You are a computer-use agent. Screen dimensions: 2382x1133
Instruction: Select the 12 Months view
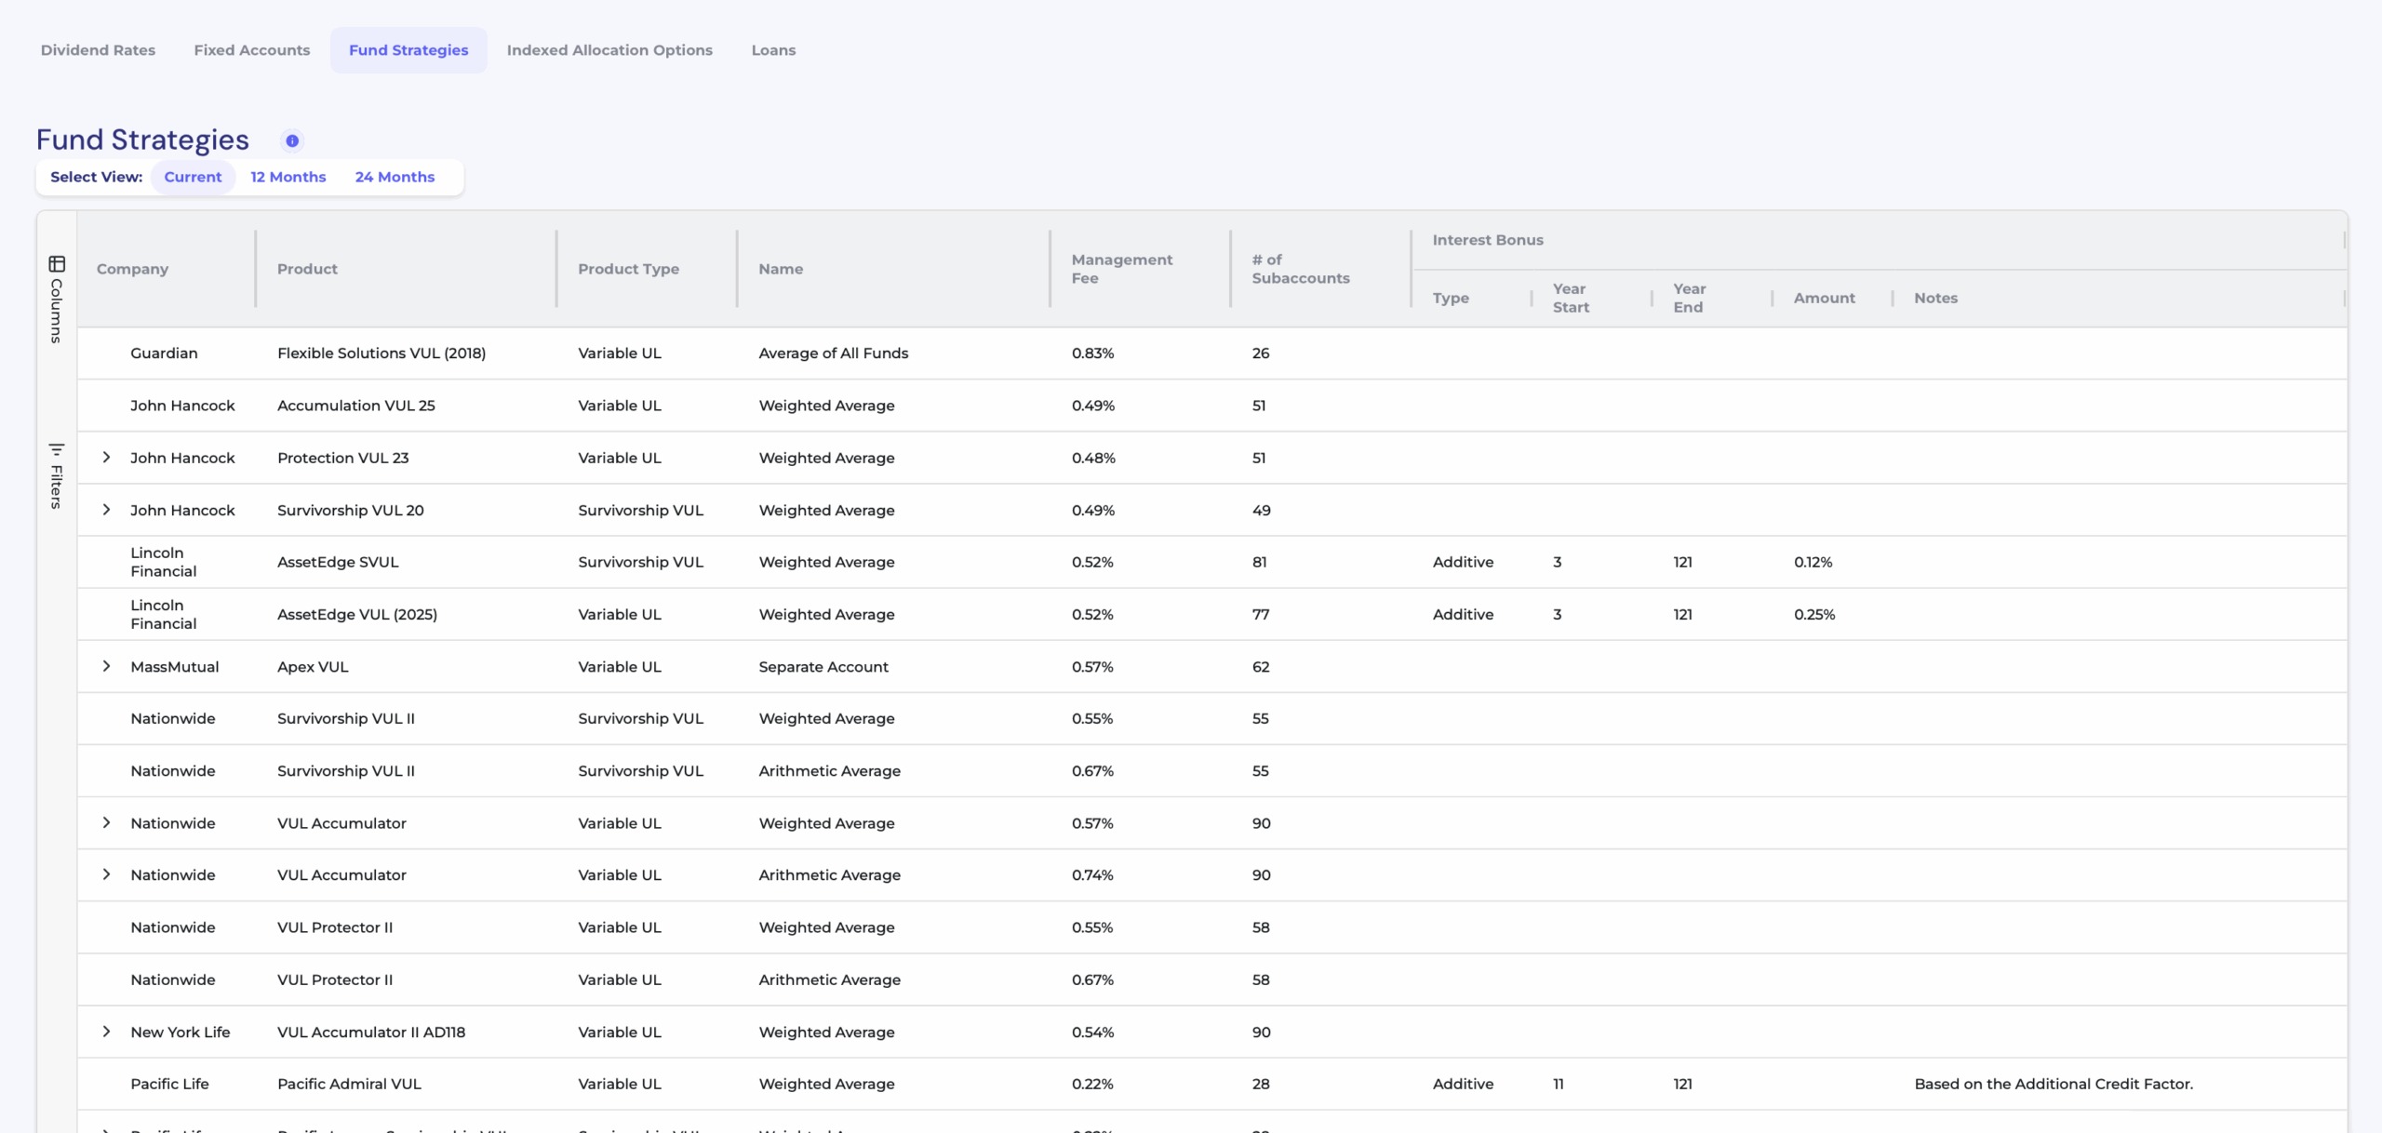coord(288,177)
